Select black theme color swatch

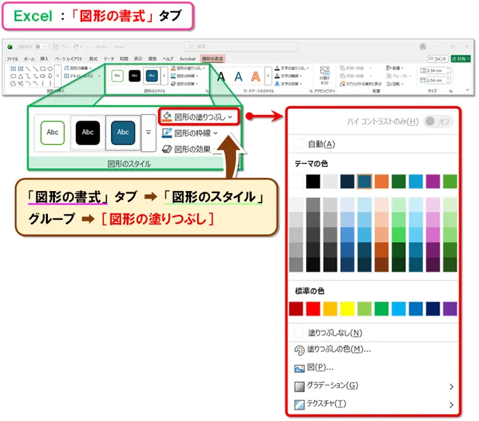313,181
